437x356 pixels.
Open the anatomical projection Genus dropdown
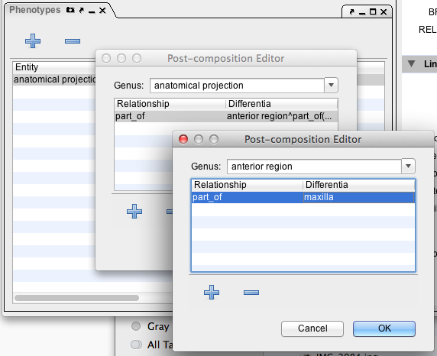(x=331, y=85)
